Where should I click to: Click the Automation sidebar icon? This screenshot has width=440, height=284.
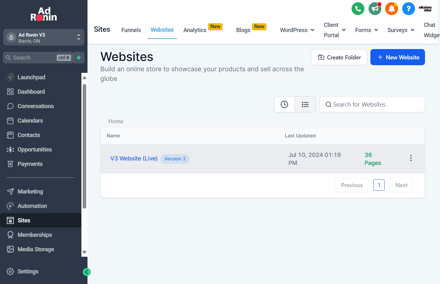coord(11,206)
